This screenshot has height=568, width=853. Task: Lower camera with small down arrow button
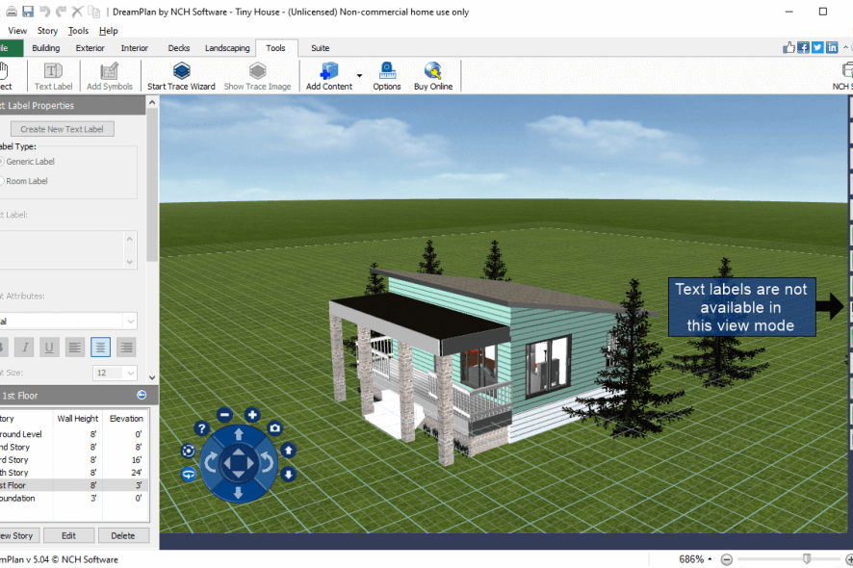288,475
